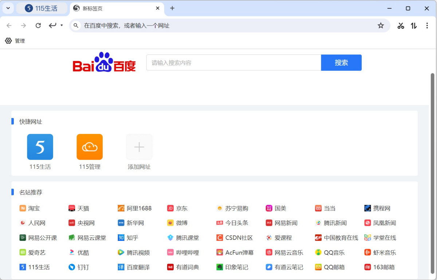Focus the Baidu search input field
The image size is (437, 280).
233,62
